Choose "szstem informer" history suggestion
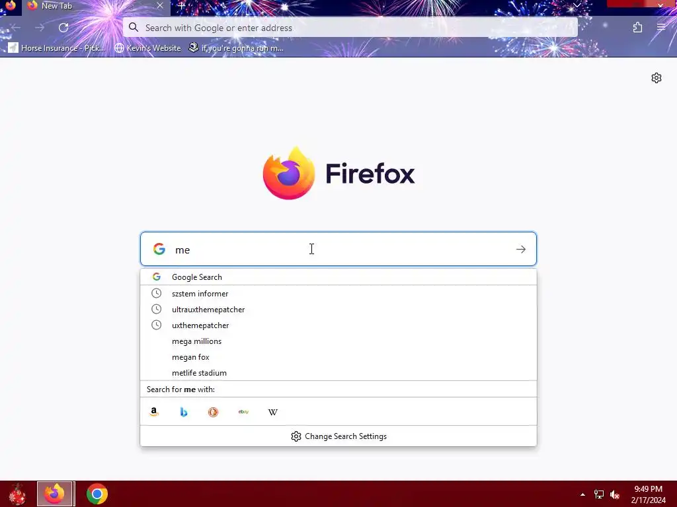677x507 pixels. pos(338,294)
